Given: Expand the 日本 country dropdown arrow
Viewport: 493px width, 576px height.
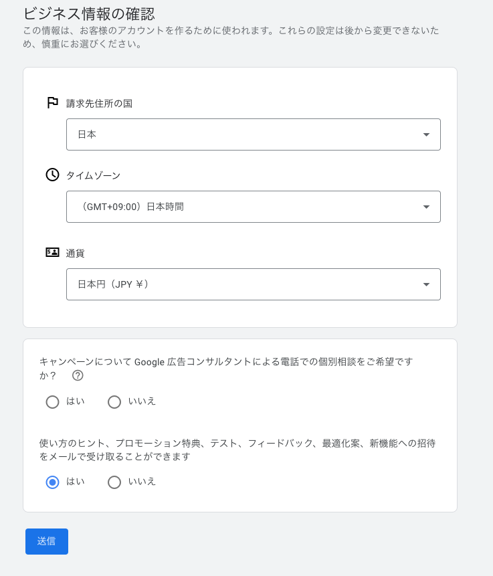Looking at the screenshot, I should [426, 134].
